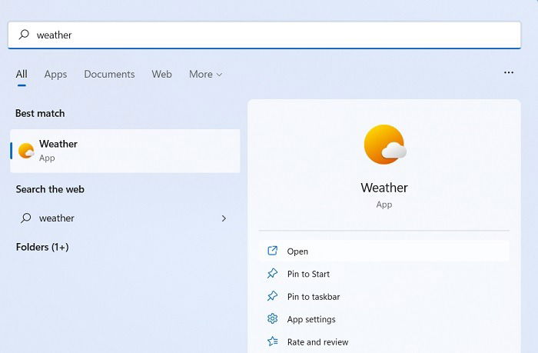
Task: Click inside the weather search text field
Action: point(264,35)
